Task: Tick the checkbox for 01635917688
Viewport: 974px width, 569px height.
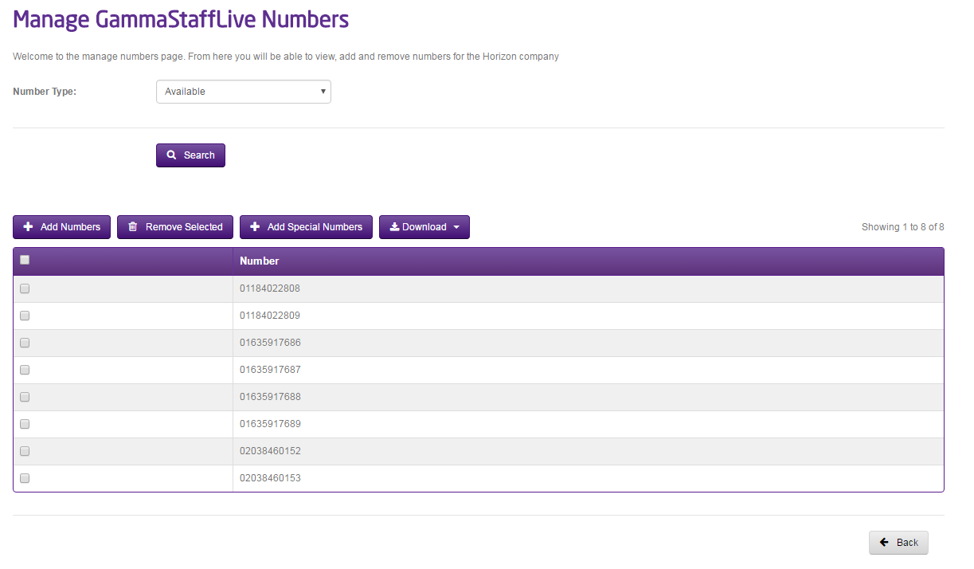Action: coord(25,397)
